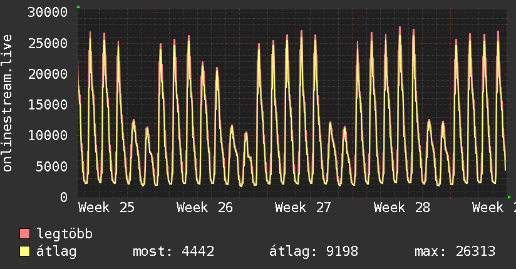
Task: Click the onlinestream.live vertical axis title
Action: pos(8,103)
